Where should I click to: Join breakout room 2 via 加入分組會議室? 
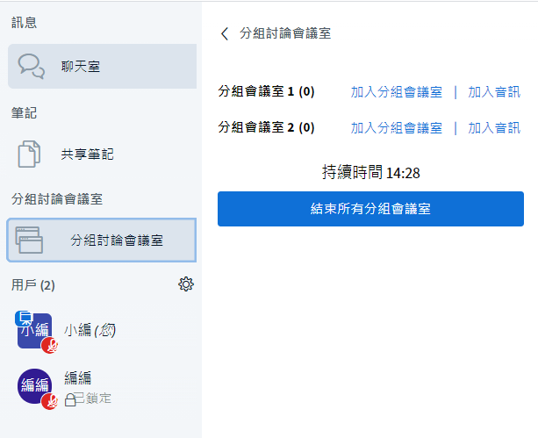(x=397, y=128)
